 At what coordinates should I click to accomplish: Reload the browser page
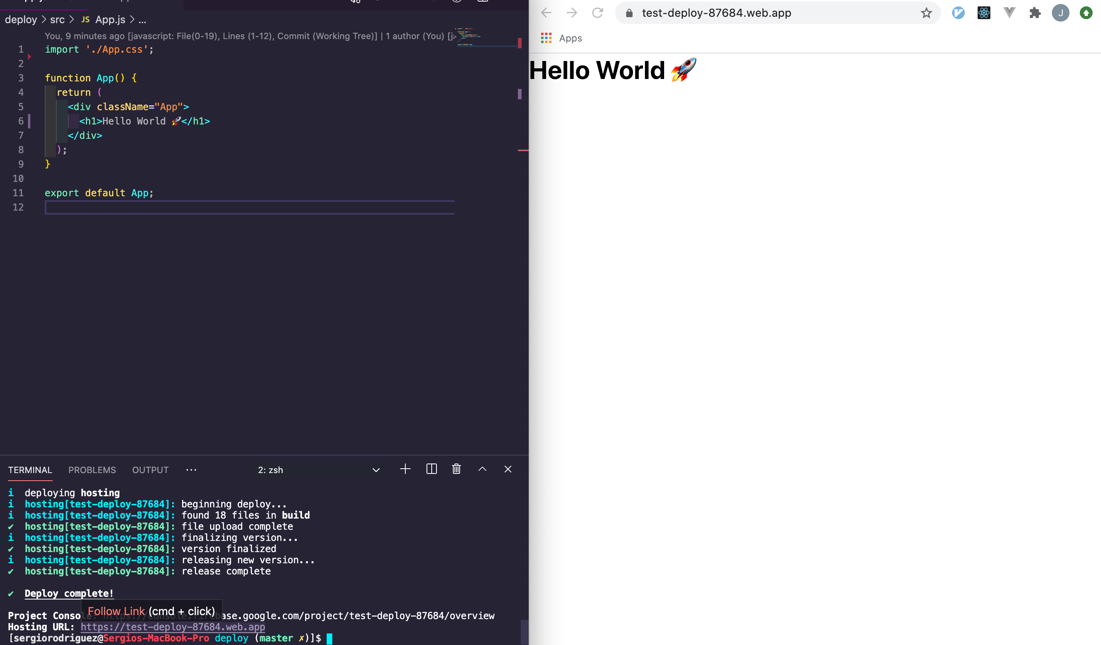(x=597, y=13)
